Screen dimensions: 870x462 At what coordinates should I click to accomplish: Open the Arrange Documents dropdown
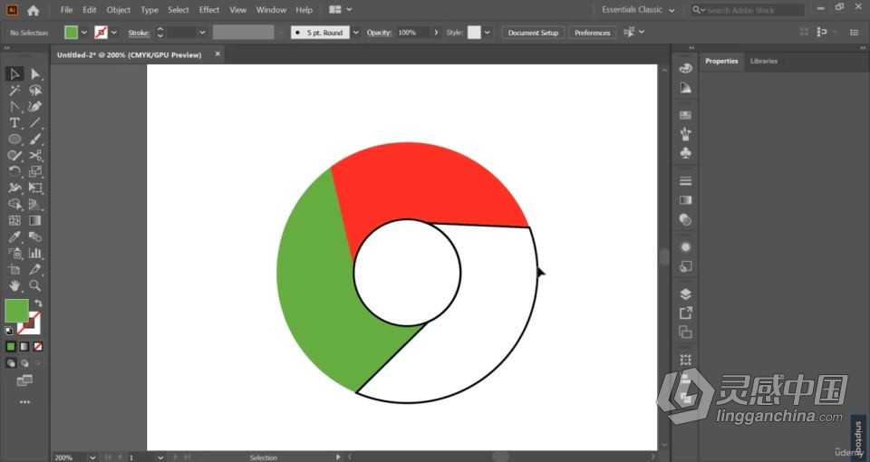coord(340,10)
